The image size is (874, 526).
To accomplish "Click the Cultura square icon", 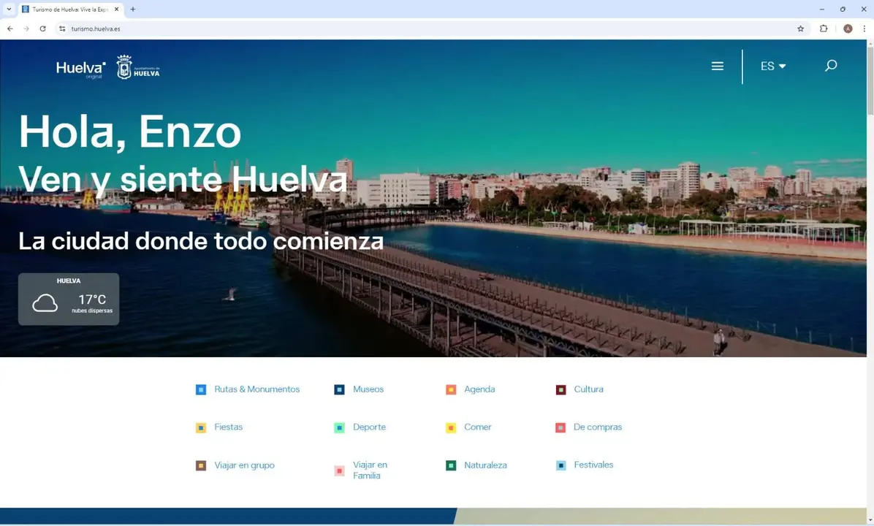I will (560, 389).
